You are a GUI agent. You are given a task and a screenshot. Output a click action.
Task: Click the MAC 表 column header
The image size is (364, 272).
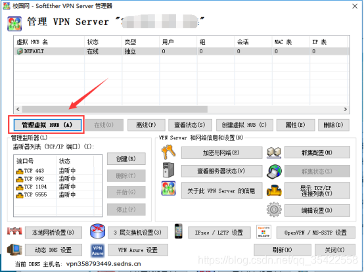[x=291, y=42]
